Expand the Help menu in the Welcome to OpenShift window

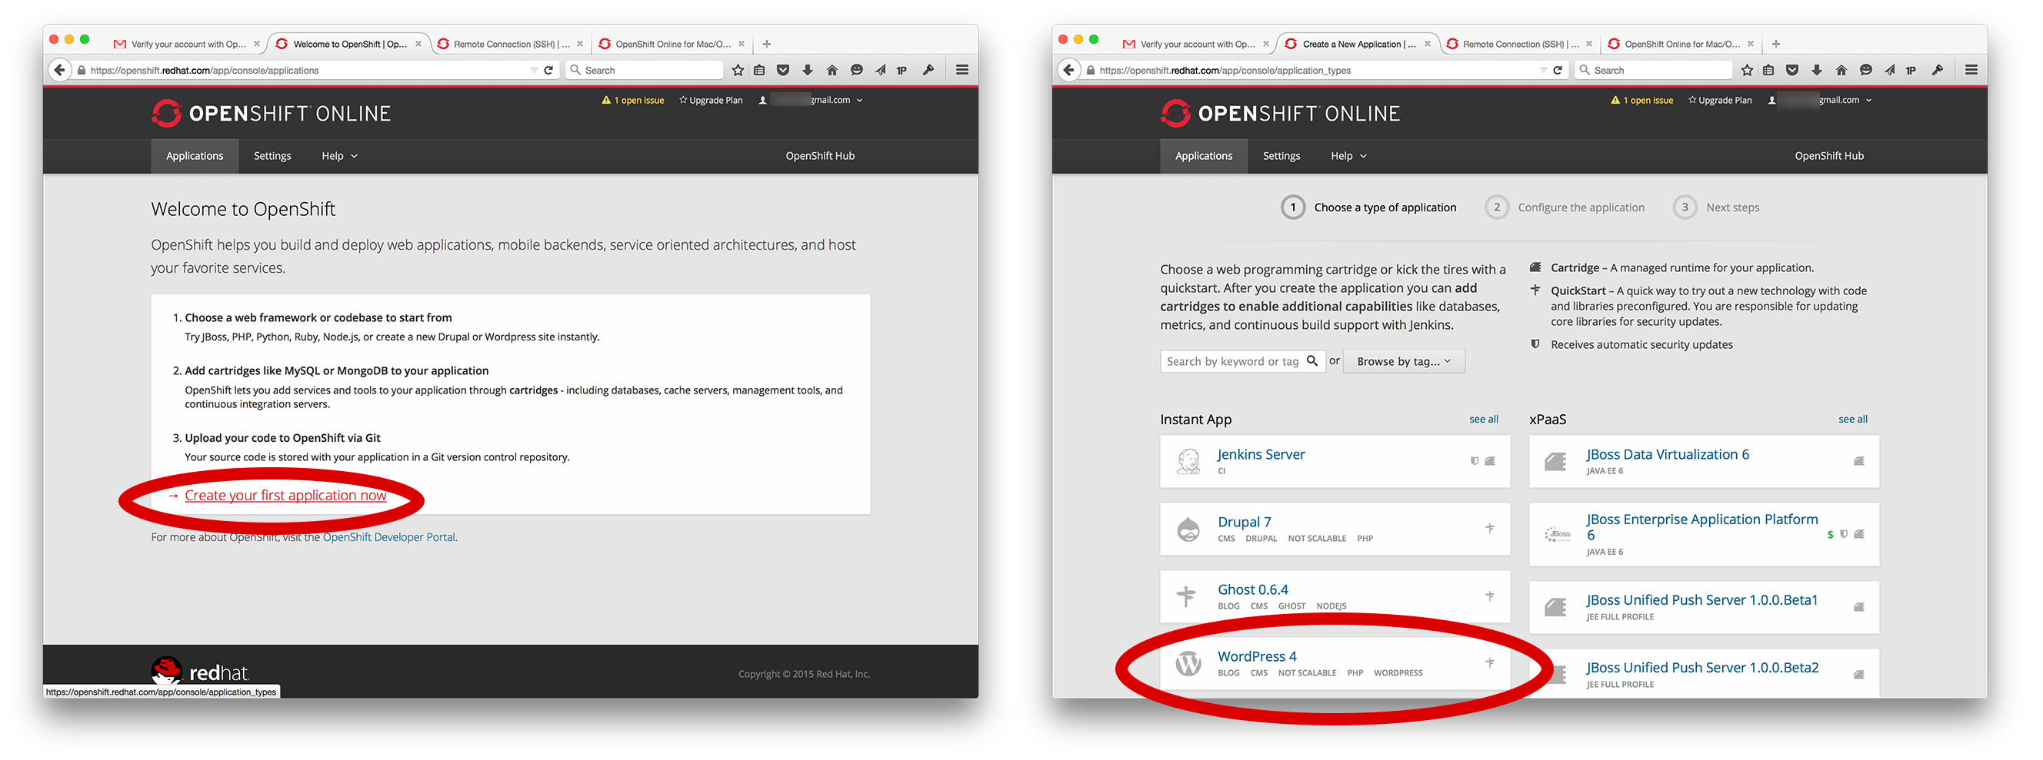tap(339, 156)
